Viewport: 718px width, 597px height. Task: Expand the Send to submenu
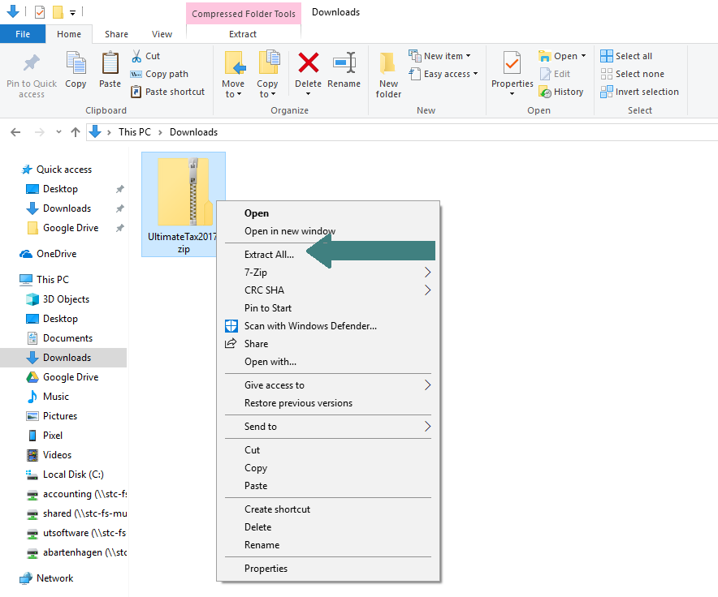click(427, 427)
